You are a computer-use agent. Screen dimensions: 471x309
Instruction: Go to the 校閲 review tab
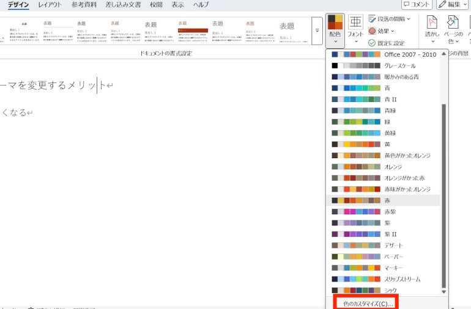coord(156,5)
